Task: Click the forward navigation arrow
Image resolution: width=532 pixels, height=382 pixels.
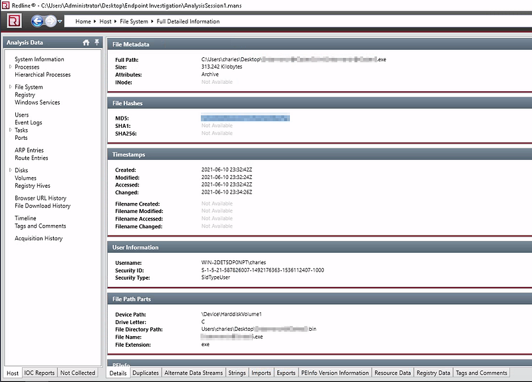Action: point(51,21)
